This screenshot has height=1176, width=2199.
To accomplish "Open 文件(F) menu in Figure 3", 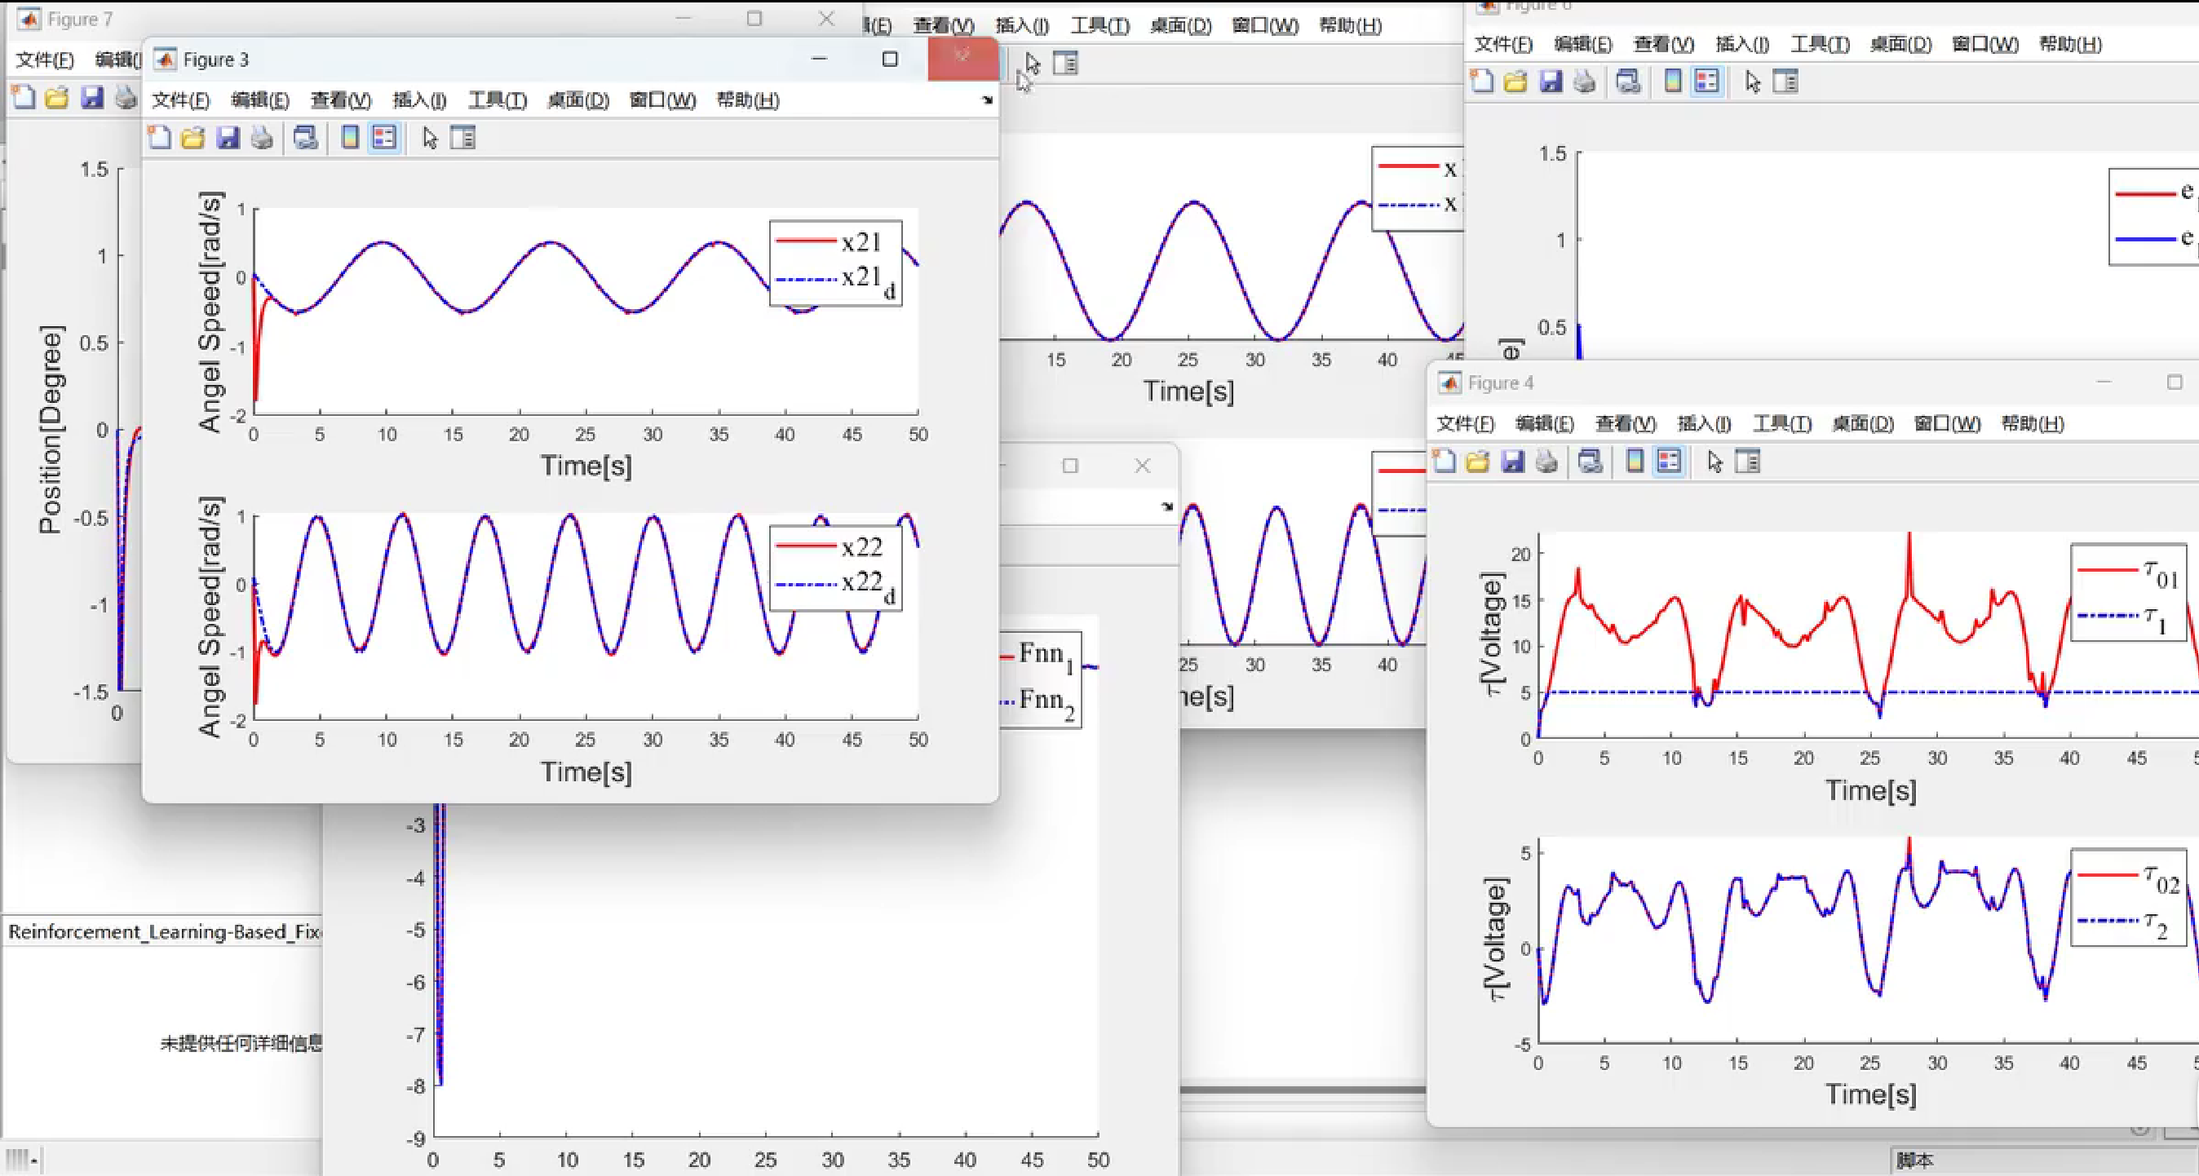I will [180, 100].
